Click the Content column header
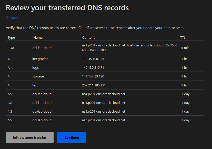Viewport: 212px width, 149px height. tap(88, 38)
